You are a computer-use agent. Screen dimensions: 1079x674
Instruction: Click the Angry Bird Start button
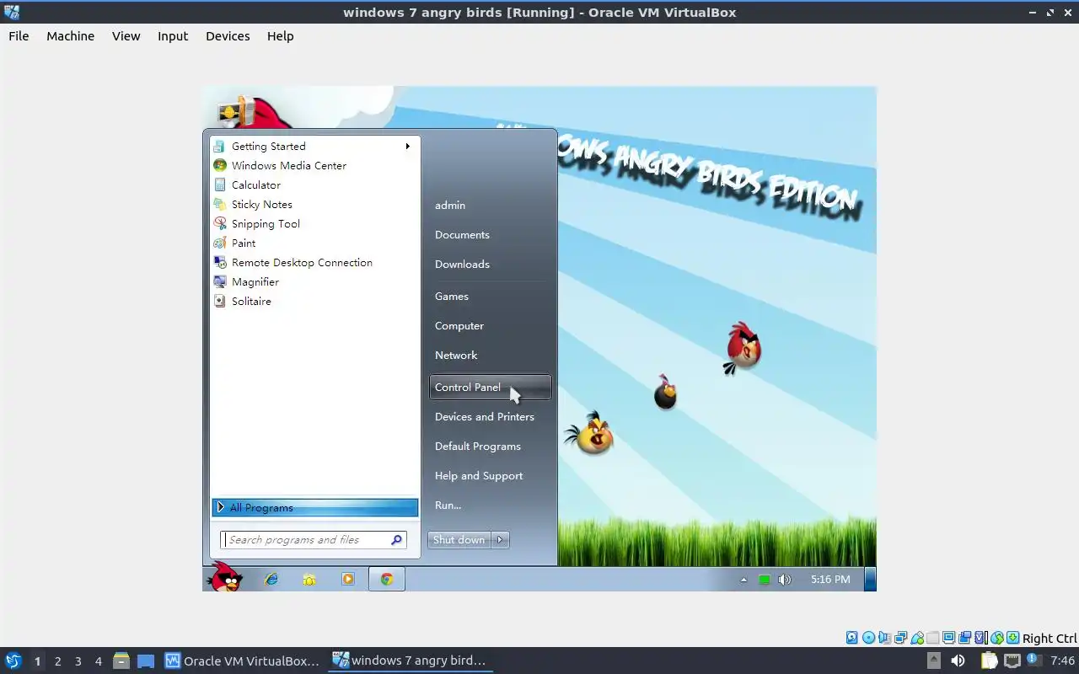coord(224,577)
